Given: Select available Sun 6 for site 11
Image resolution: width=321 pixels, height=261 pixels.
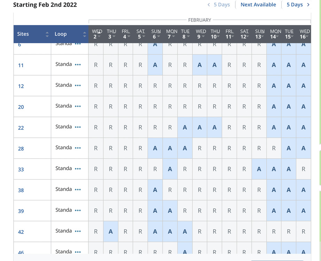Looking at the screenshot, I should (x=155, y=65).
